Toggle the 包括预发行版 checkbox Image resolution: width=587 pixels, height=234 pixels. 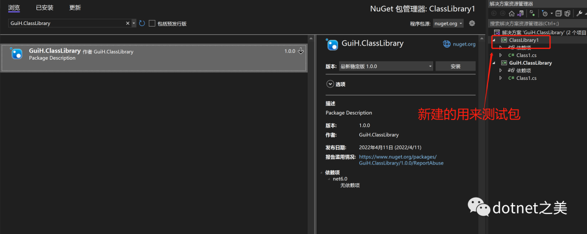click(x=152, y=23)
